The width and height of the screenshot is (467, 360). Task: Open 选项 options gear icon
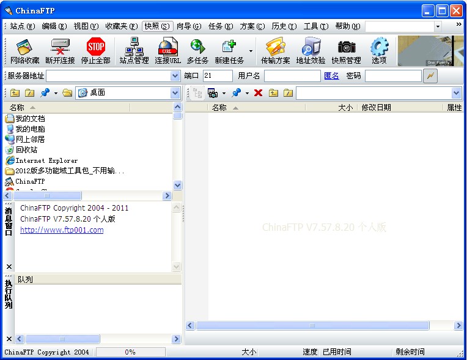tap(379, 50)
